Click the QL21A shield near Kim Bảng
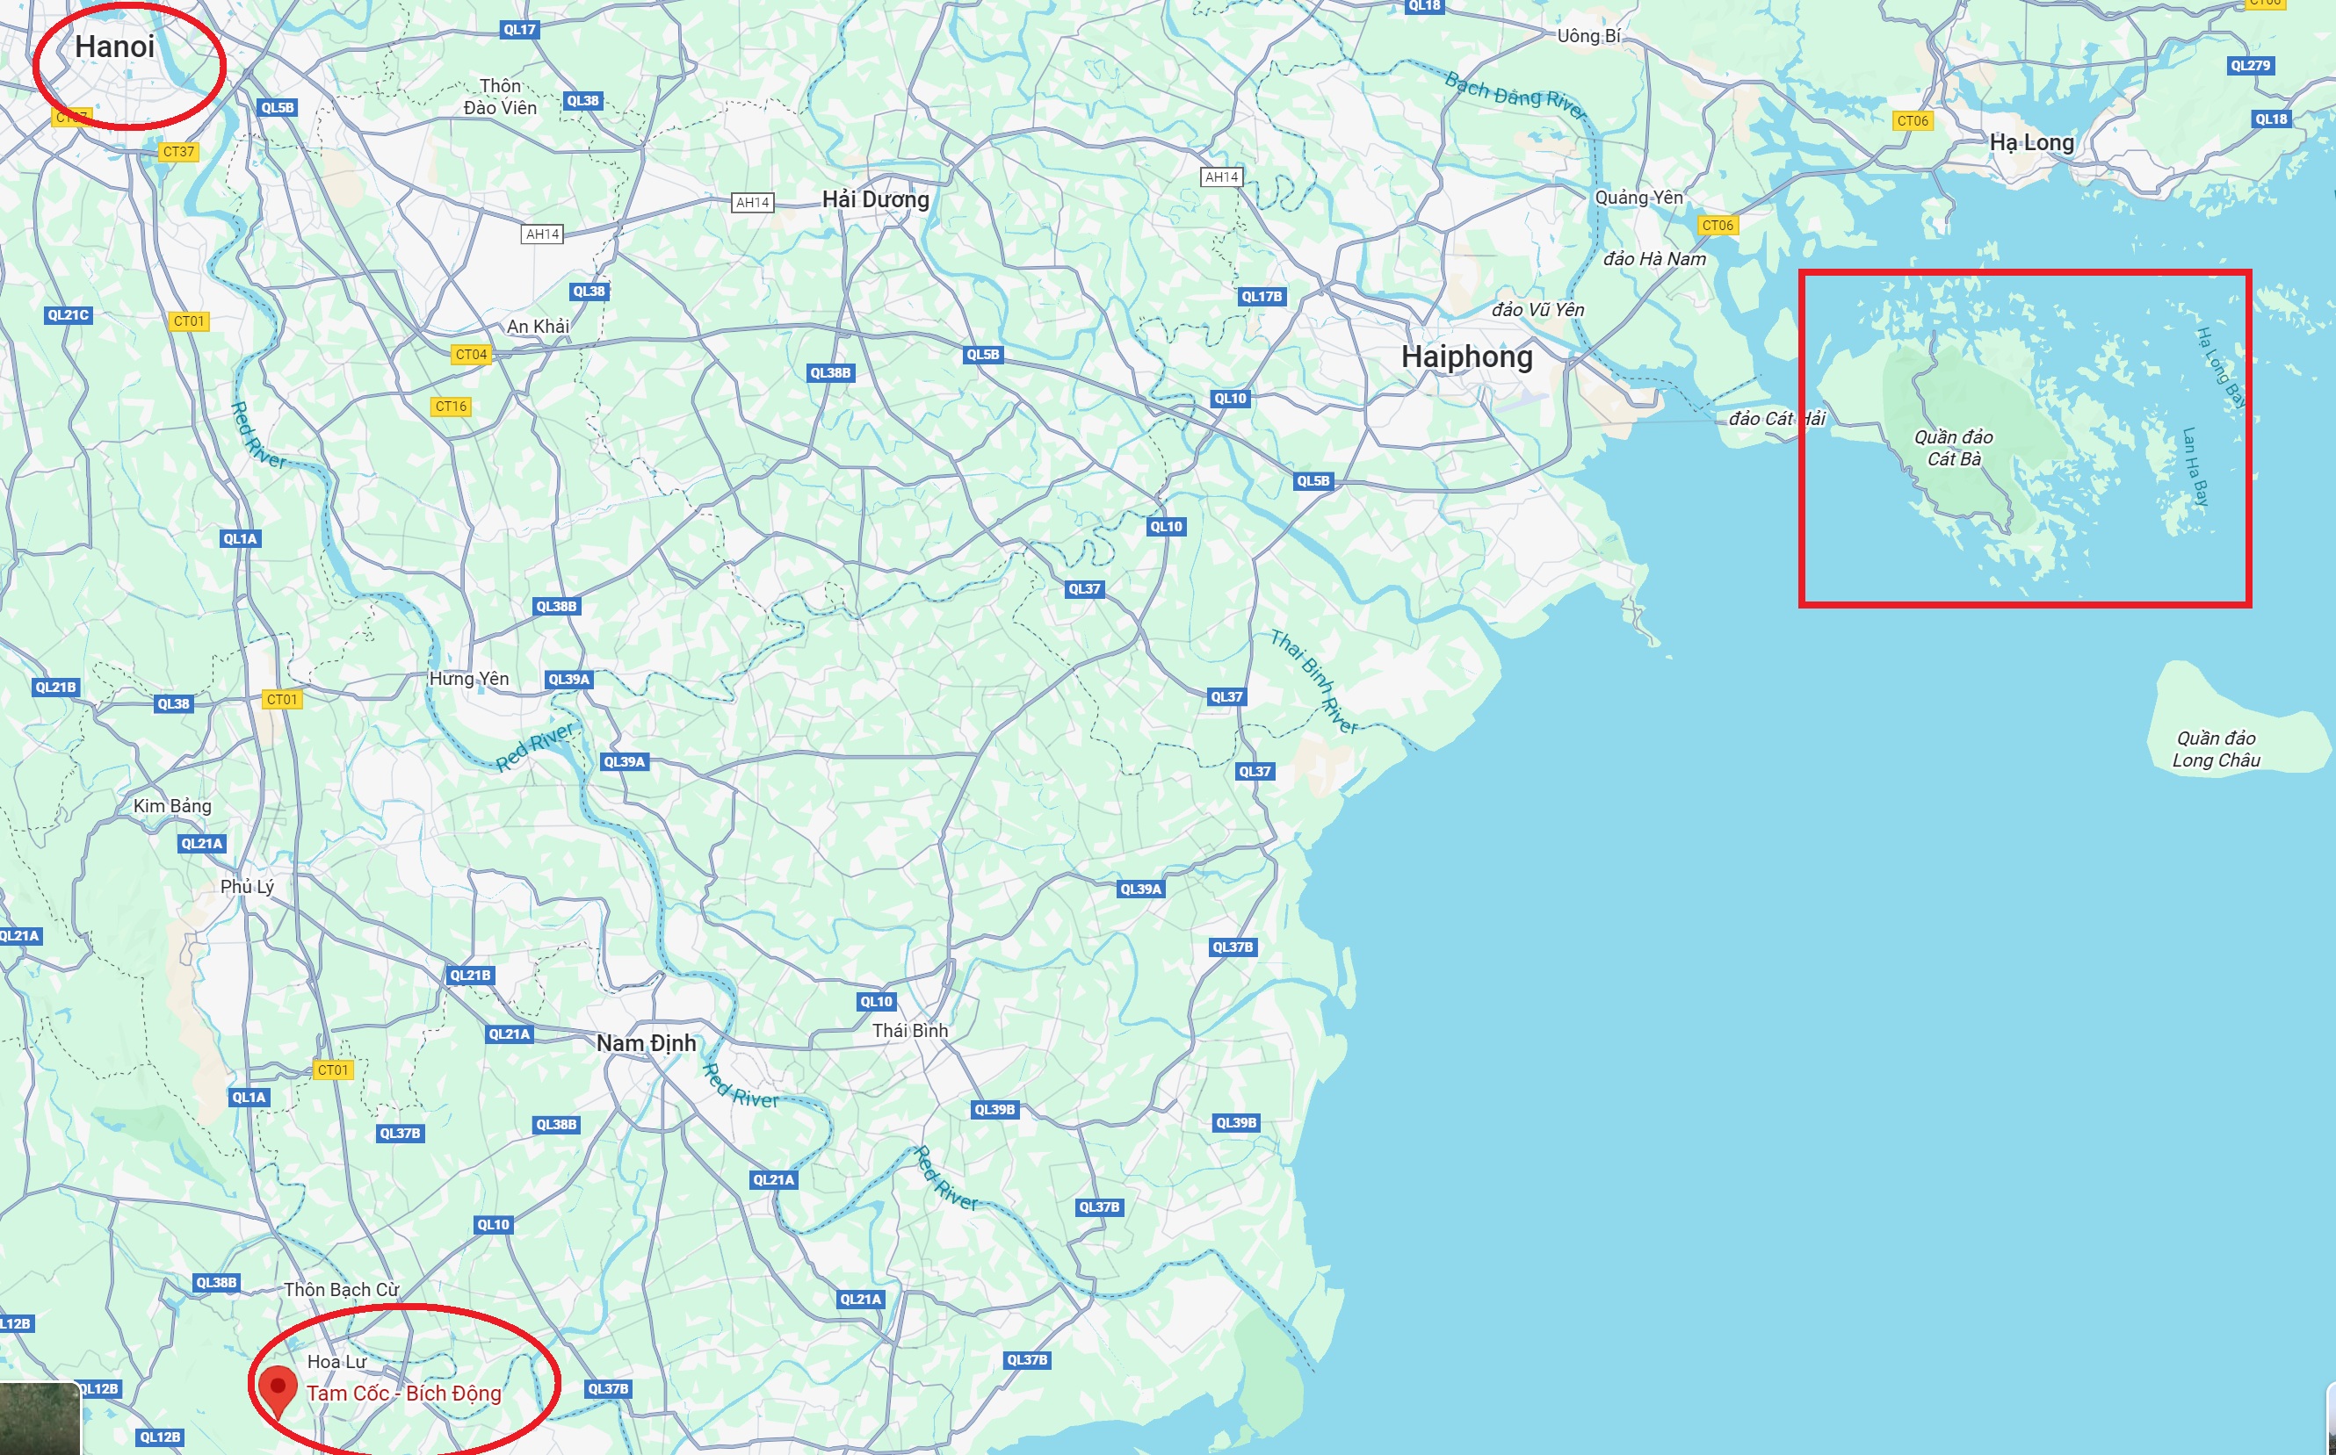 click(202, 844)
